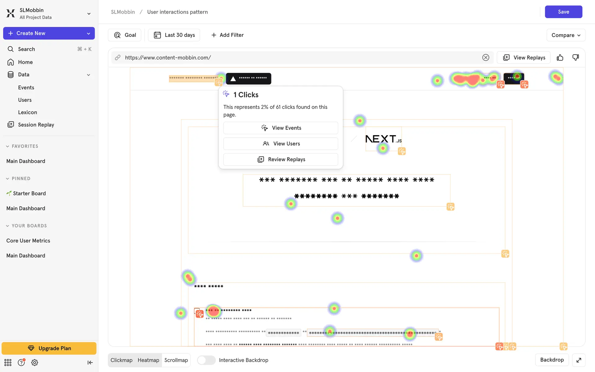Image resolution: width=595 pixels, height=372 pixels.
Task: Click the thumbs up feedback icon
Action: 560,58
